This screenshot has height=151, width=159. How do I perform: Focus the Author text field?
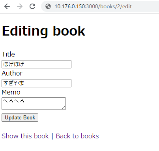pos(36,83)
